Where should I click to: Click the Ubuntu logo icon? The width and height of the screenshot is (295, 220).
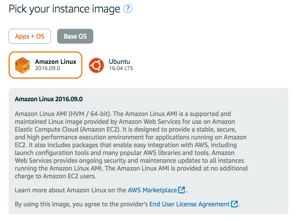pyautogui.click(x=96, y=65)
